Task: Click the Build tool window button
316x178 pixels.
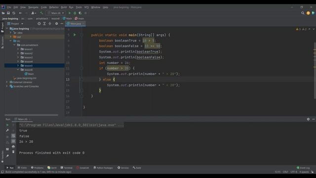Action: (x=137, y=168)
